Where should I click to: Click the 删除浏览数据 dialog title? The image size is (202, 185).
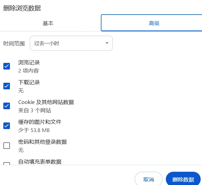[22, 8]
